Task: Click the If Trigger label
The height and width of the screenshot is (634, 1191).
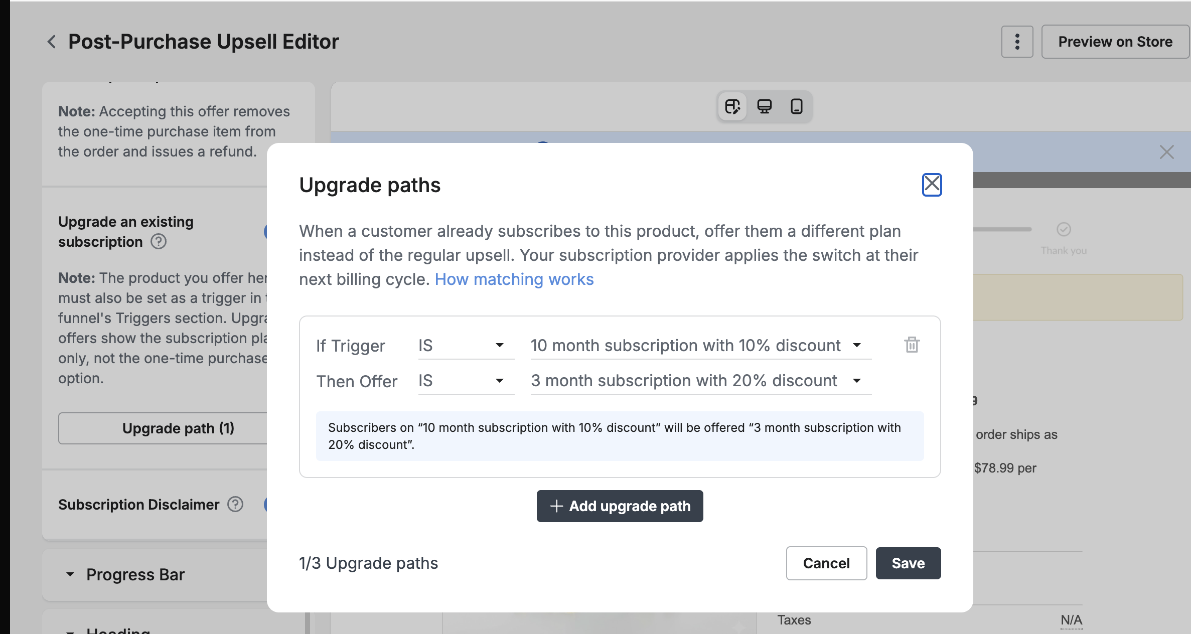Action: click(350, 346)
